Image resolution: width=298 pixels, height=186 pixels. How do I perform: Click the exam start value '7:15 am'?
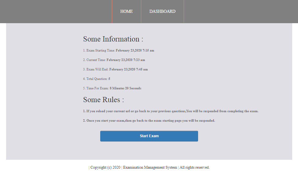148,51
